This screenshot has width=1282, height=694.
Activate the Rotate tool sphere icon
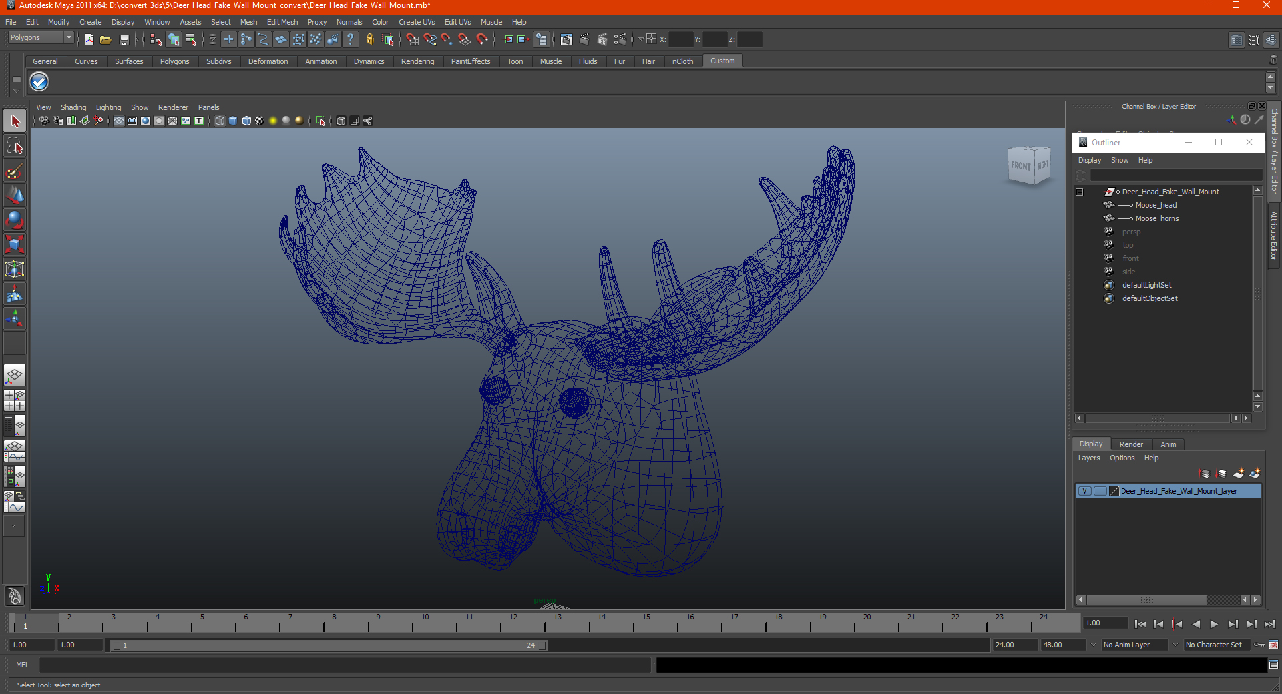(x=15, y=220)
